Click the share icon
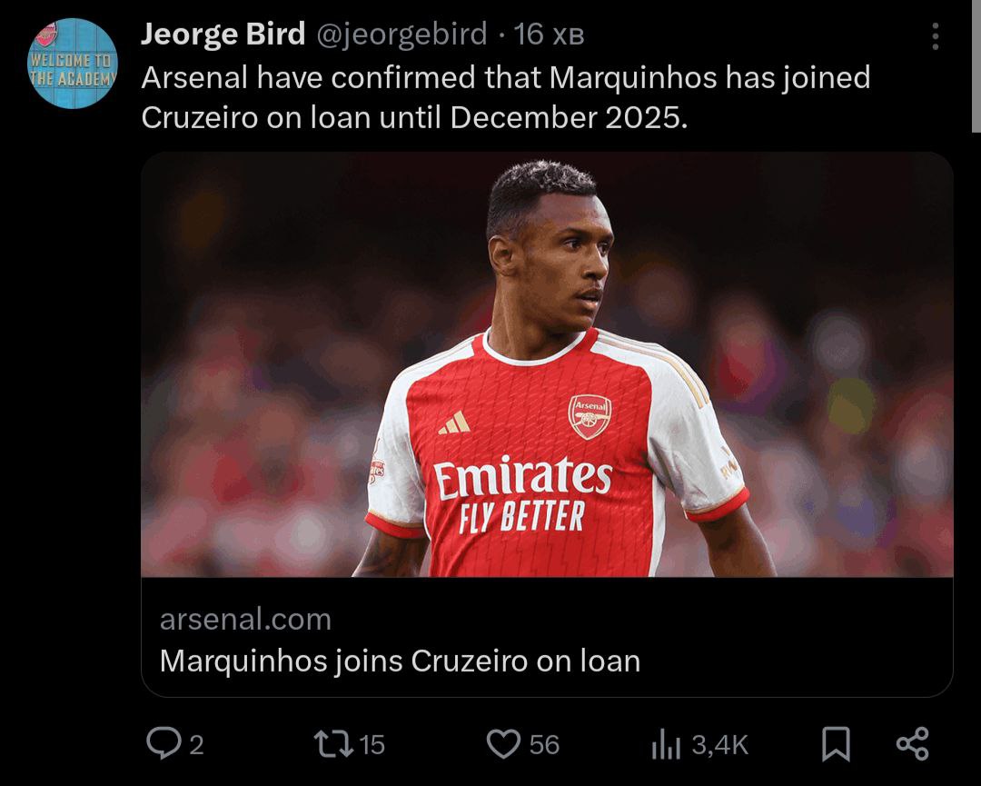This screenshot has width=981, height=786. pyautogui.click(x=912, y=744)
